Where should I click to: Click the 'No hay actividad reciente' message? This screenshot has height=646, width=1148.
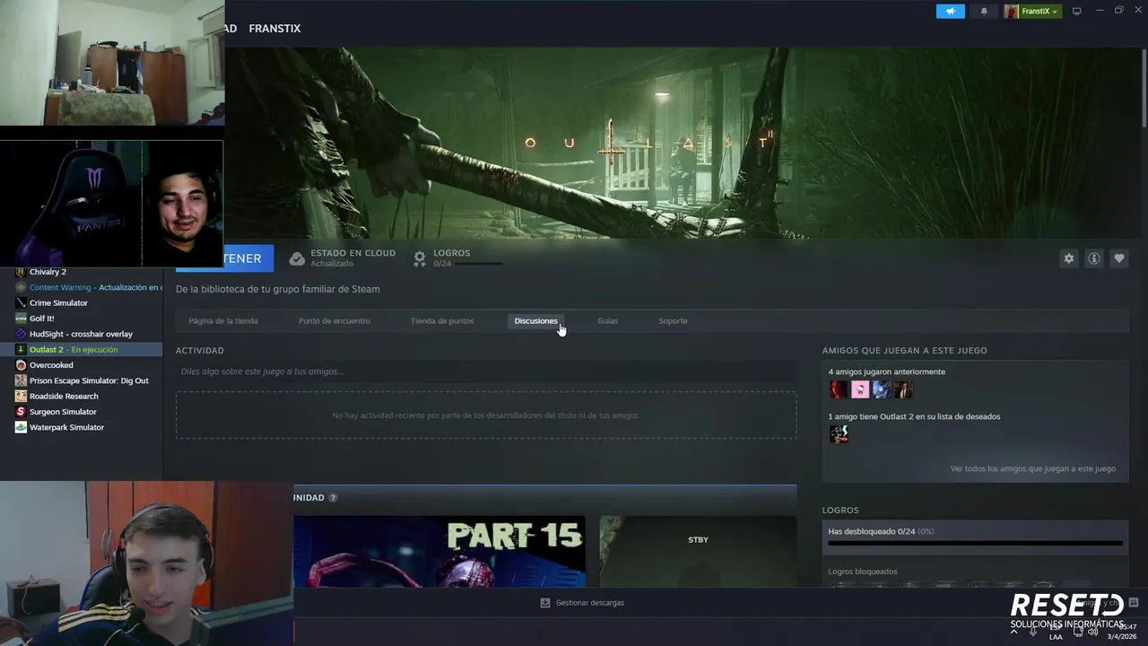486,415
